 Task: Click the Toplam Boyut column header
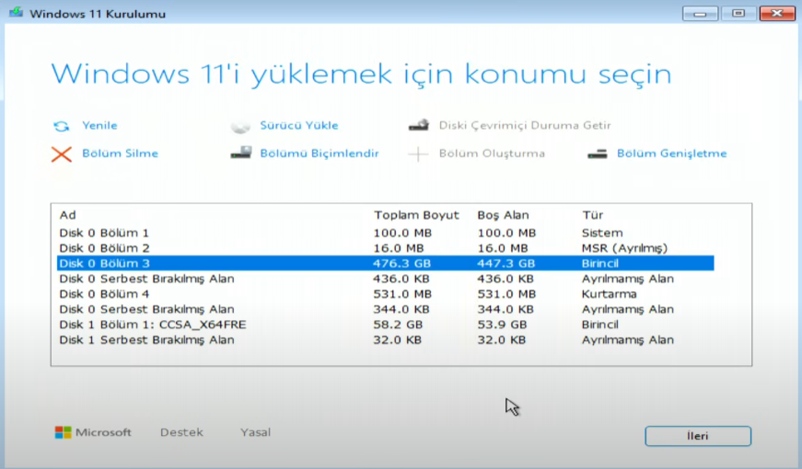[x=416, y=215]
